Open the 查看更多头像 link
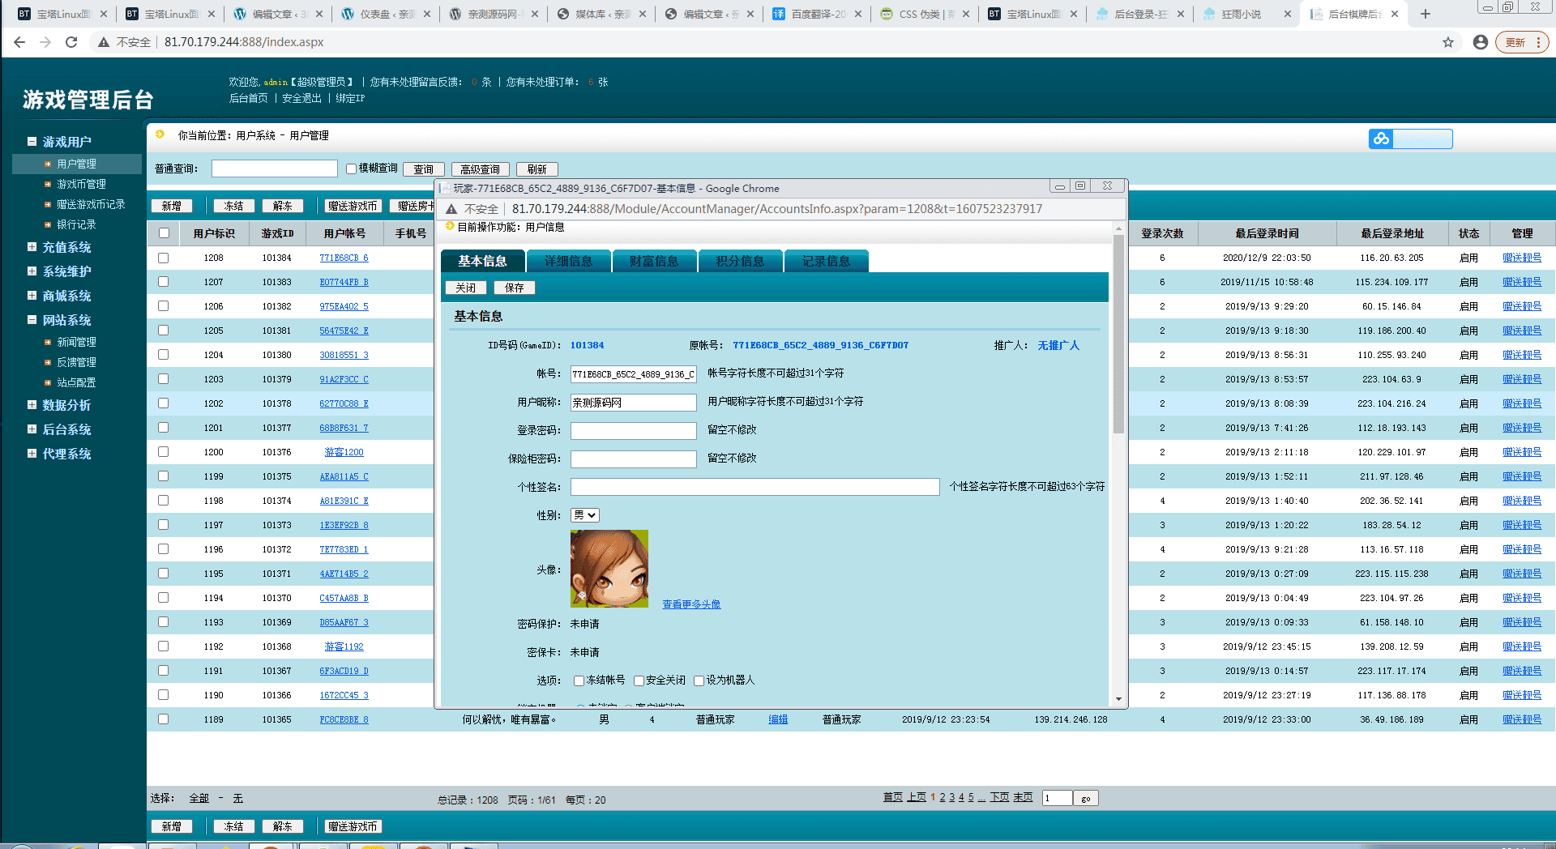1556x849 pixels. tap(690, 604)
